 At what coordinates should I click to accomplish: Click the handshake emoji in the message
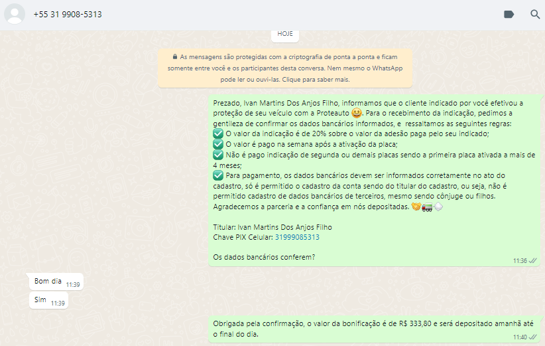[x=416, y=207]
